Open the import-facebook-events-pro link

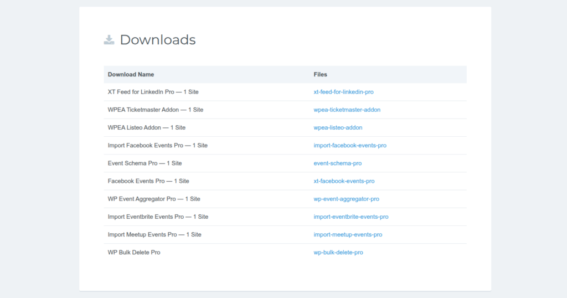350,145
